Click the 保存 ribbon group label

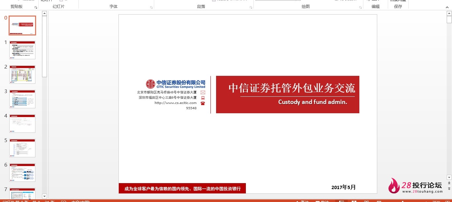pos(398,7)
